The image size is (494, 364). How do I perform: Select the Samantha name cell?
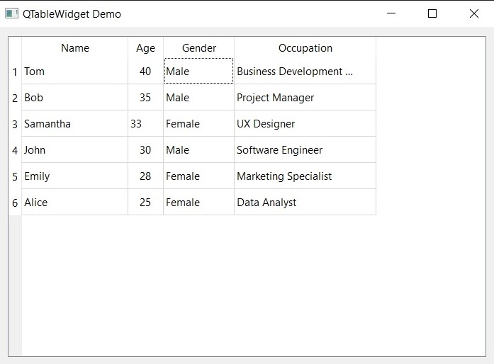pos(74,123)
